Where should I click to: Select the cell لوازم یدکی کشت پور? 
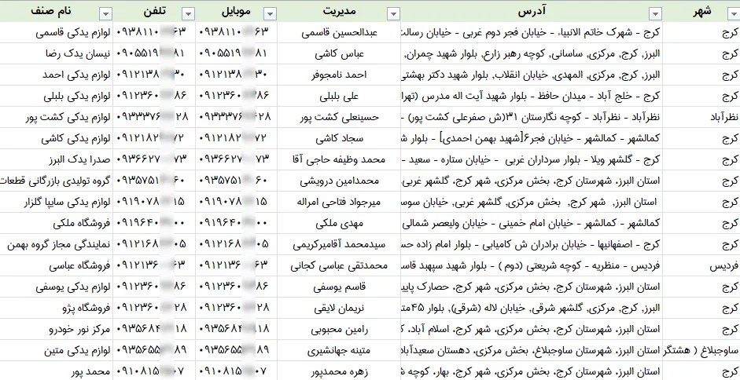[56, 118]
